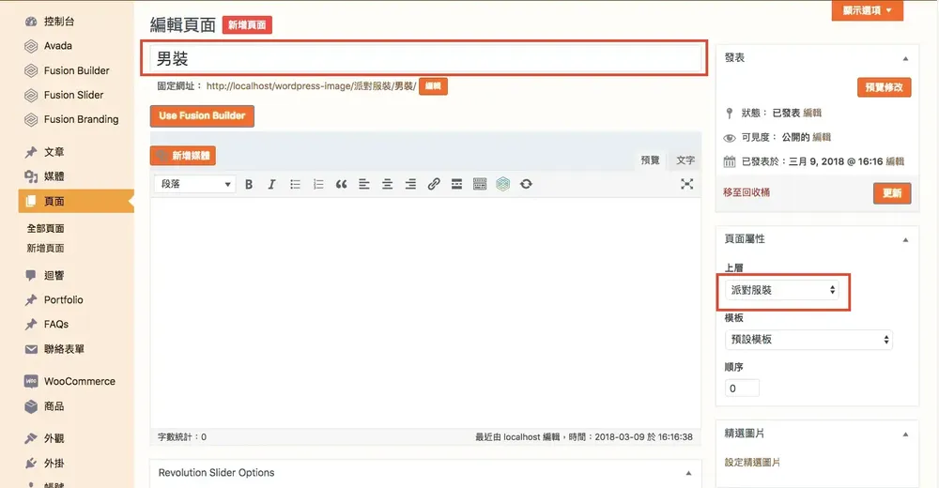The image size is (939, 488).
Task: Go to 新增頁面 submenu in the sidebar
Action: pos(45,248)
